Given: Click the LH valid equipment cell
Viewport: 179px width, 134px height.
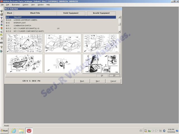Looking at the screenshot, I should click(58, 28).
